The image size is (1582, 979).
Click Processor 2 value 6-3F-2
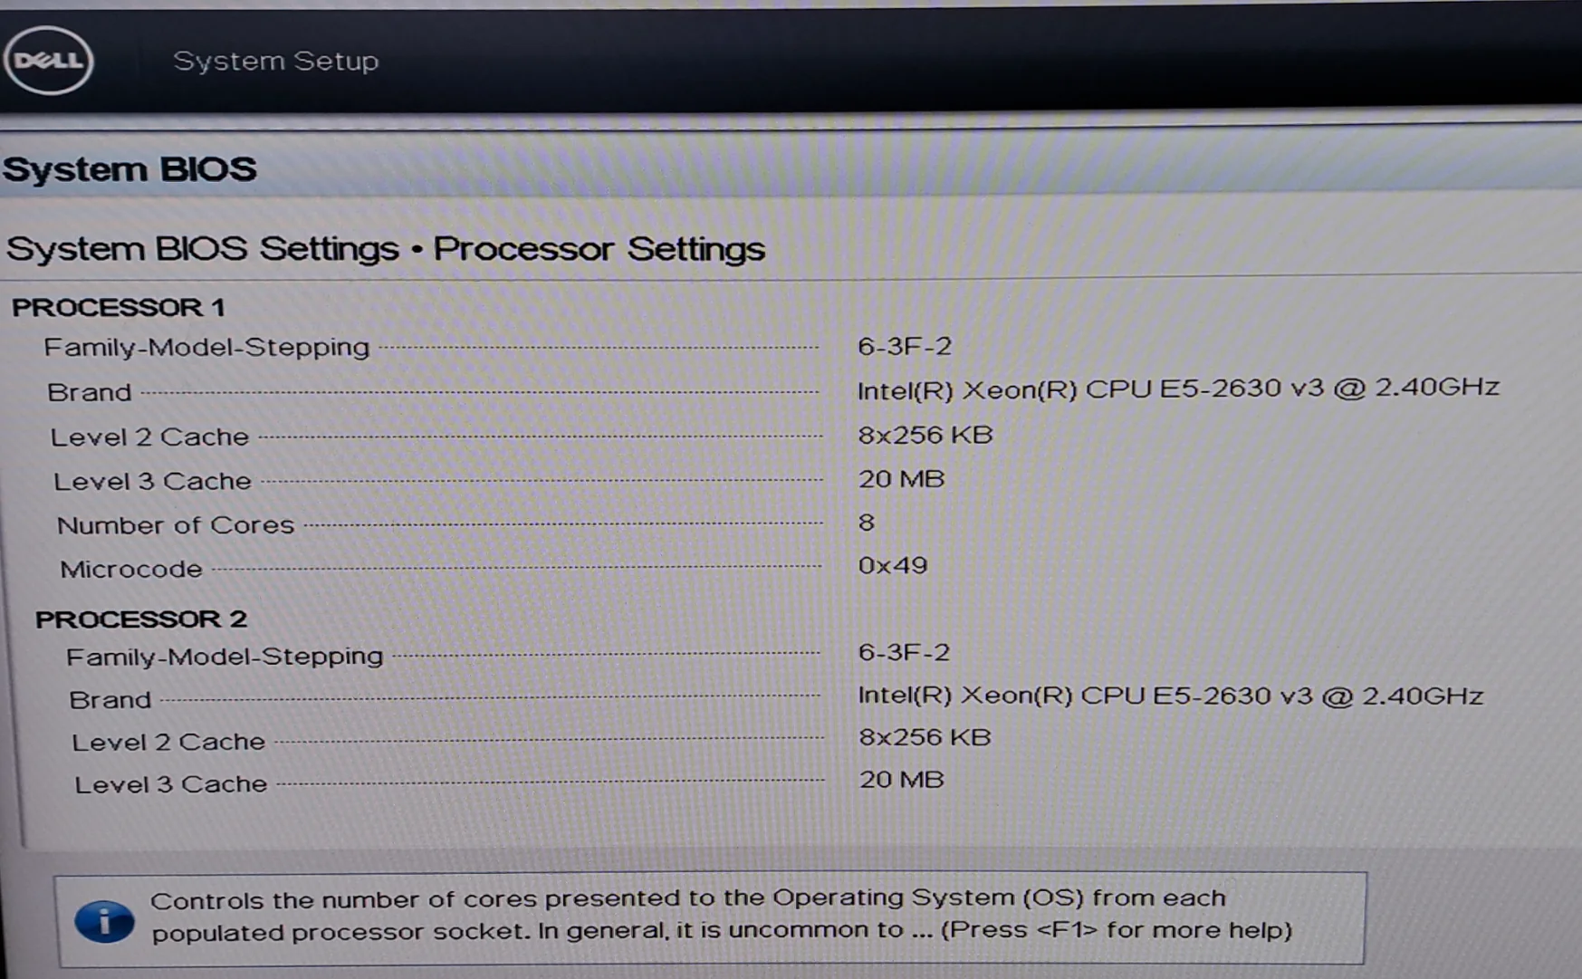904,652
